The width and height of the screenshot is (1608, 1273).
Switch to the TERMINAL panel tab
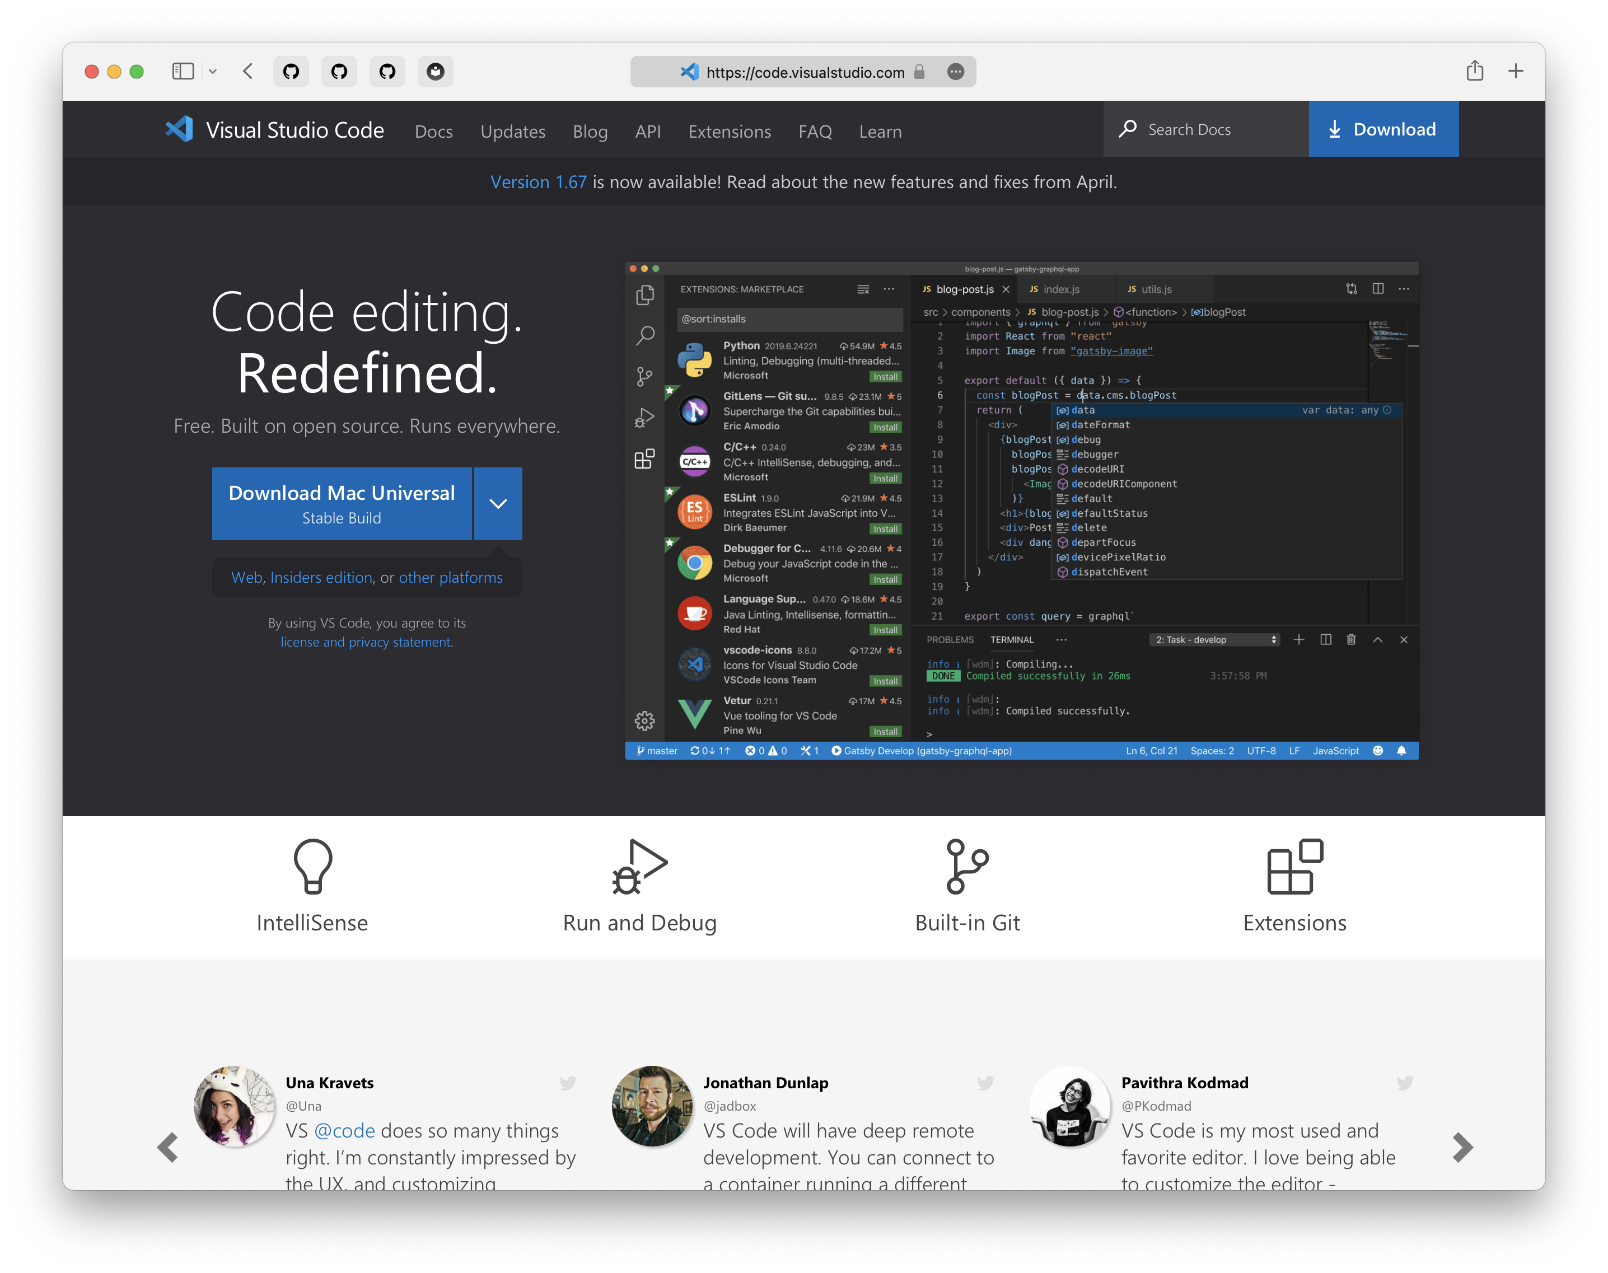click(x=1012, y=639)
